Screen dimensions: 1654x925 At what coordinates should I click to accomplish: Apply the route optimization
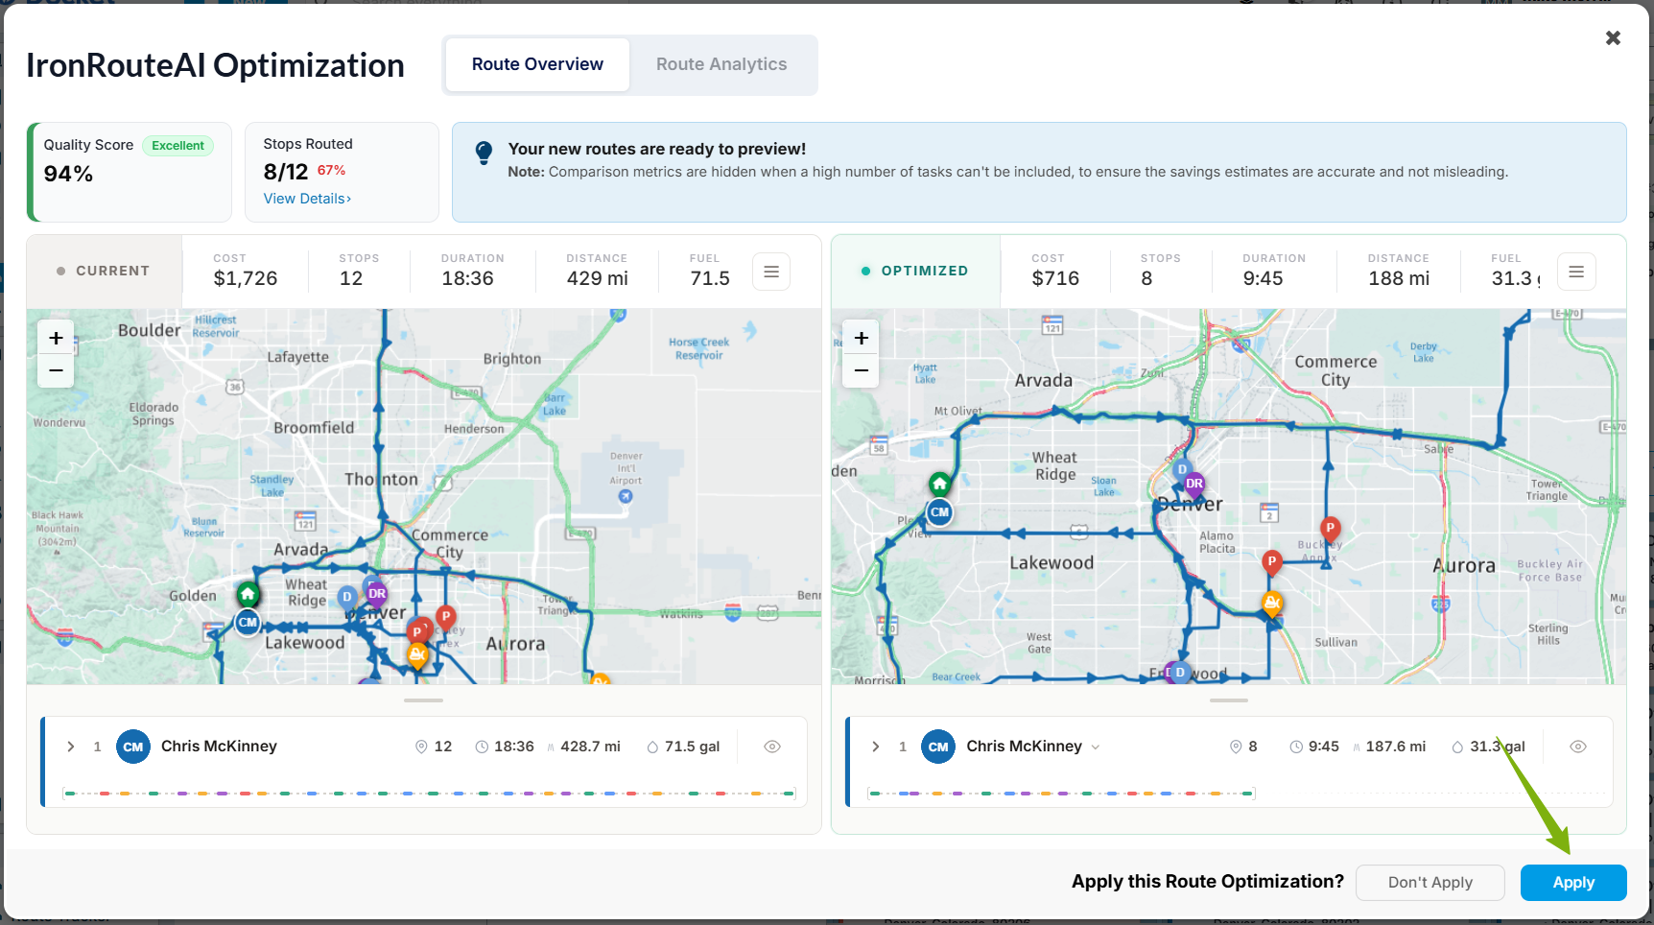point(1573,883)
